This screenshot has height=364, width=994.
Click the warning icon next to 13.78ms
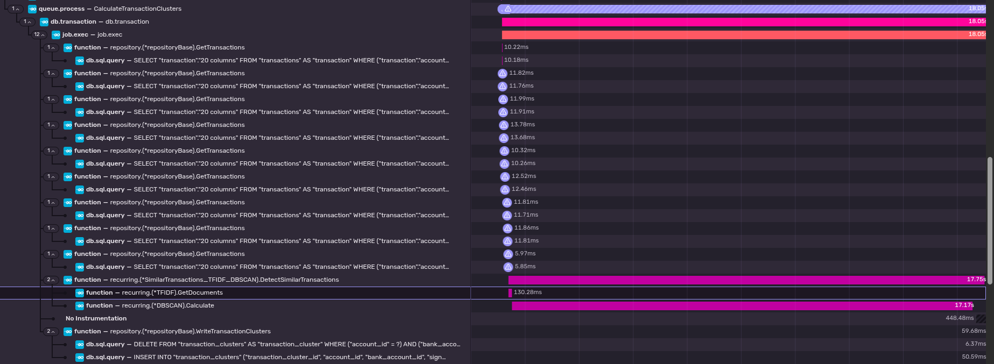(504, 125)
